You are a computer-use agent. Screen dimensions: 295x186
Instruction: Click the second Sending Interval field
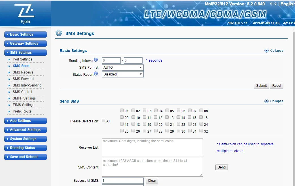pos(133,60)
